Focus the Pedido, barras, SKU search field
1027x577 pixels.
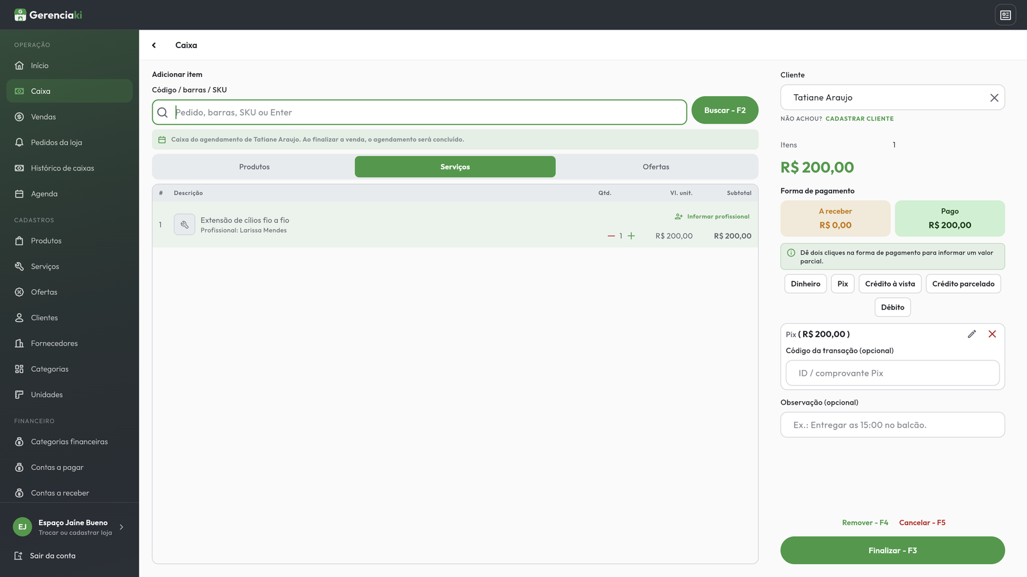point(420,112)
